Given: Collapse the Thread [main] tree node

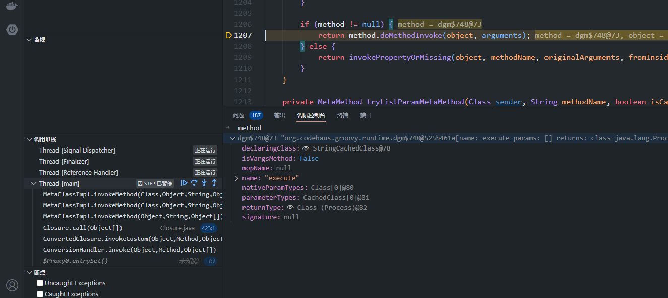Looking at the screenshot, I should click(34, 184).
